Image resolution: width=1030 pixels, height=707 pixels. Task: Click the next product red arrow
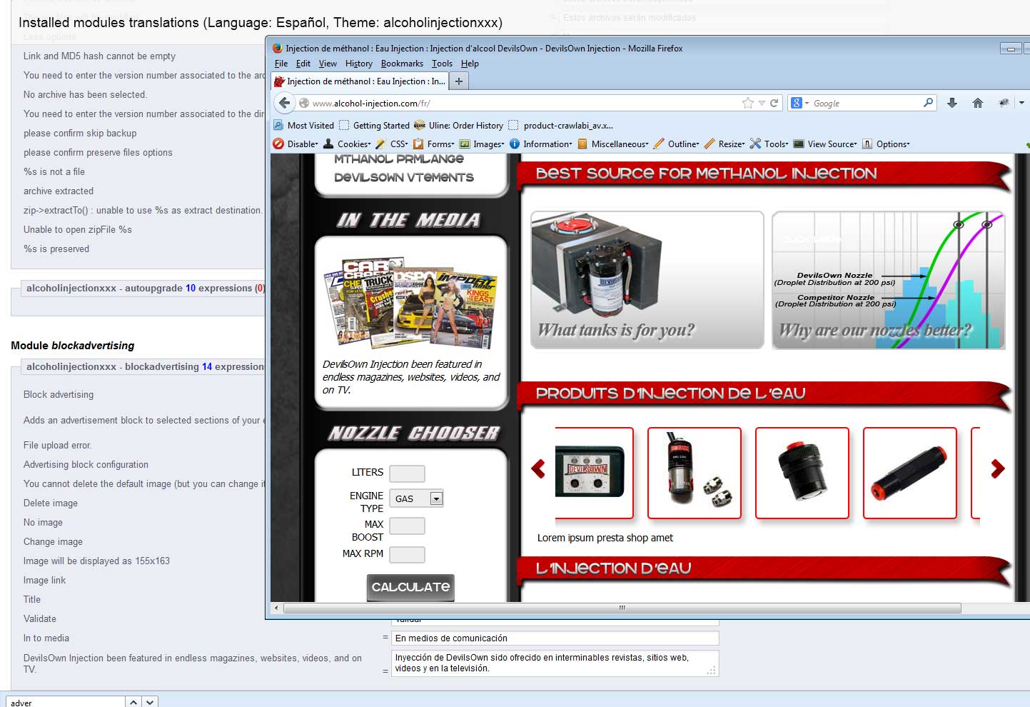tap(998, 468)
